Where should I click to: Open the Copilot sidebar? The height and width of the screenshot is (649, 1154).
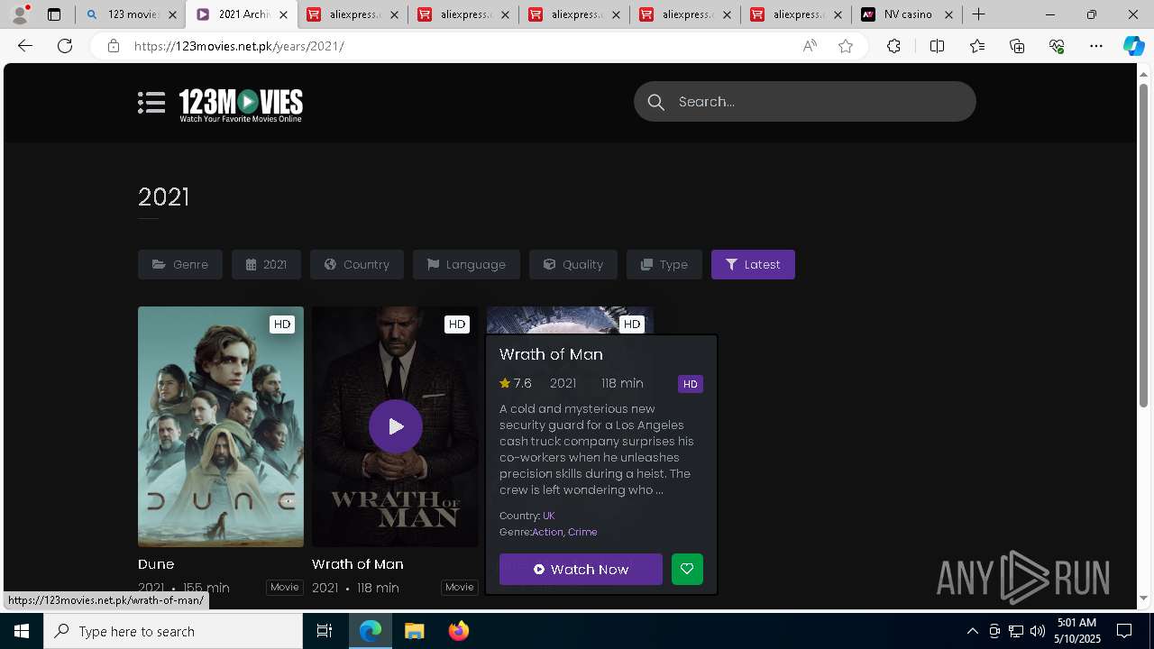(x=1134, y=46)
